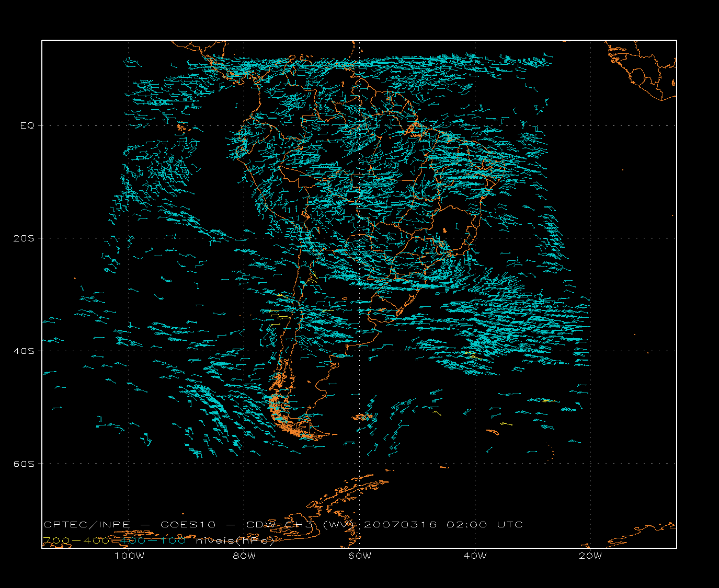Click the EQ latitude label
The height and width of the screenshot is (588, 719).
pos(27,125)
